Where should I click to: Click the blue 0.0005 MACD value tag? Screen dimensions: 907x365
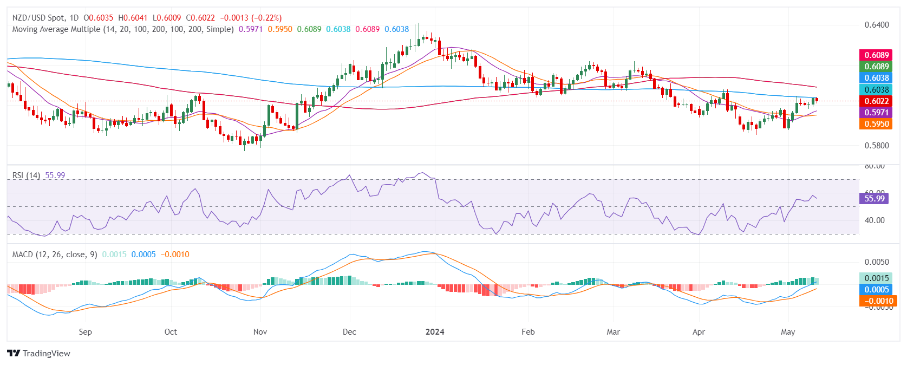click(x=876, y=290)
